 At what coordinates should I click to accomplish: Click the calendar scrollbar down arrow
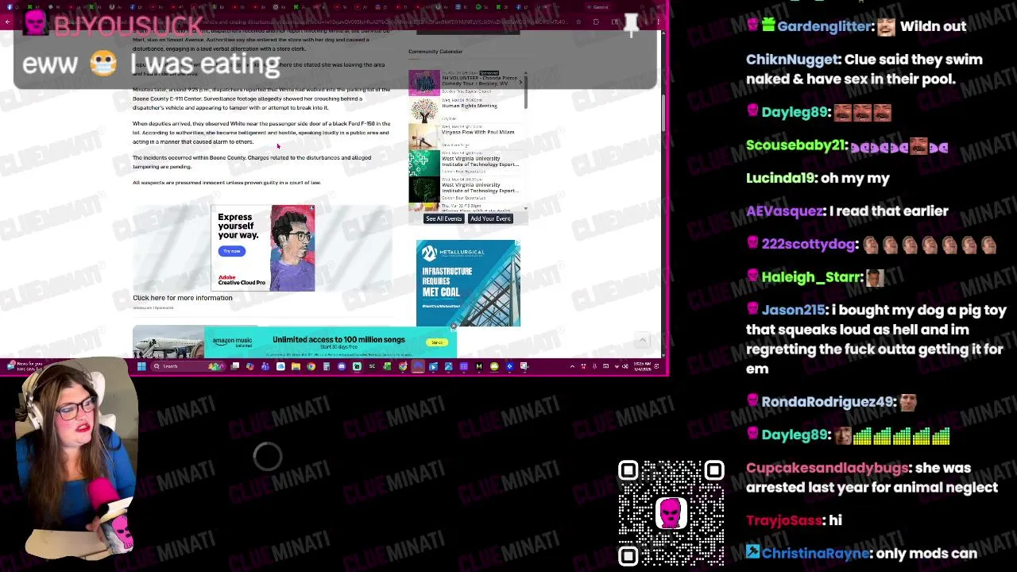pos(525,208)
